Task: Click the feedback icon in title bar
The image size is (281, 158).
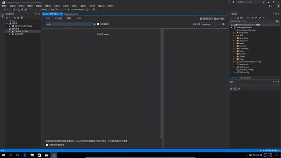Action: click(x=234, y=2)
